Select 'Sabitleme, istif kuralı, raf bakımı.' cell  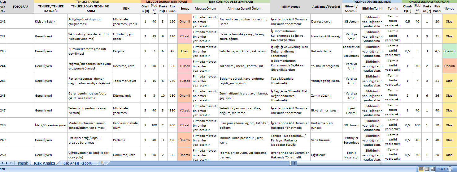click(244, 51)
